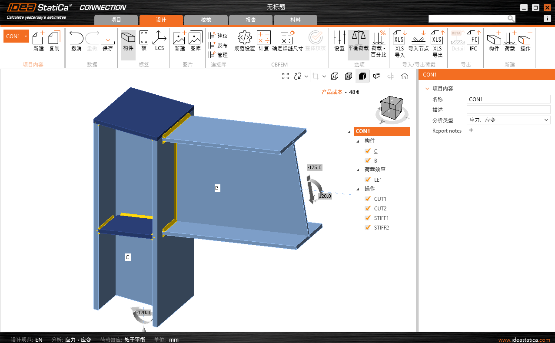The image size is (555, 343).
Task: Add a new 操作 operation
Action: click(525, 41)
